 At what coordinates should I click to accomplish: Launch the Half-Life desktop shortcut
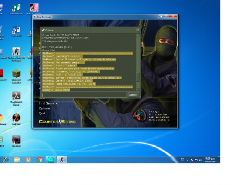click(x=16, y=119)
